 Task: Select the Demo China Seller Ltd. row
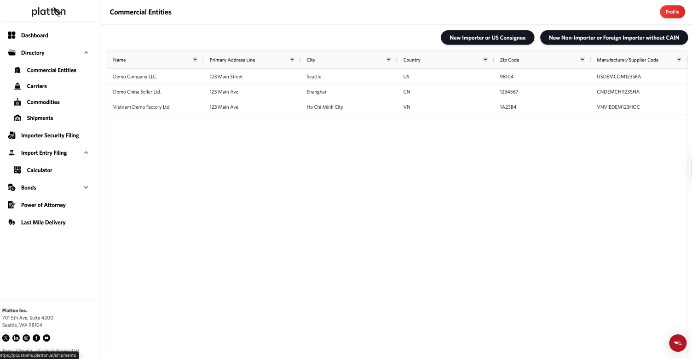click(137, 92)
